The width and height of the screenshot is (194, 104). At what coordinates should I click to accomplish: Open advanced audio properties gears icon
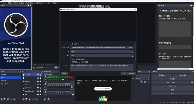(x=45, y=99)
